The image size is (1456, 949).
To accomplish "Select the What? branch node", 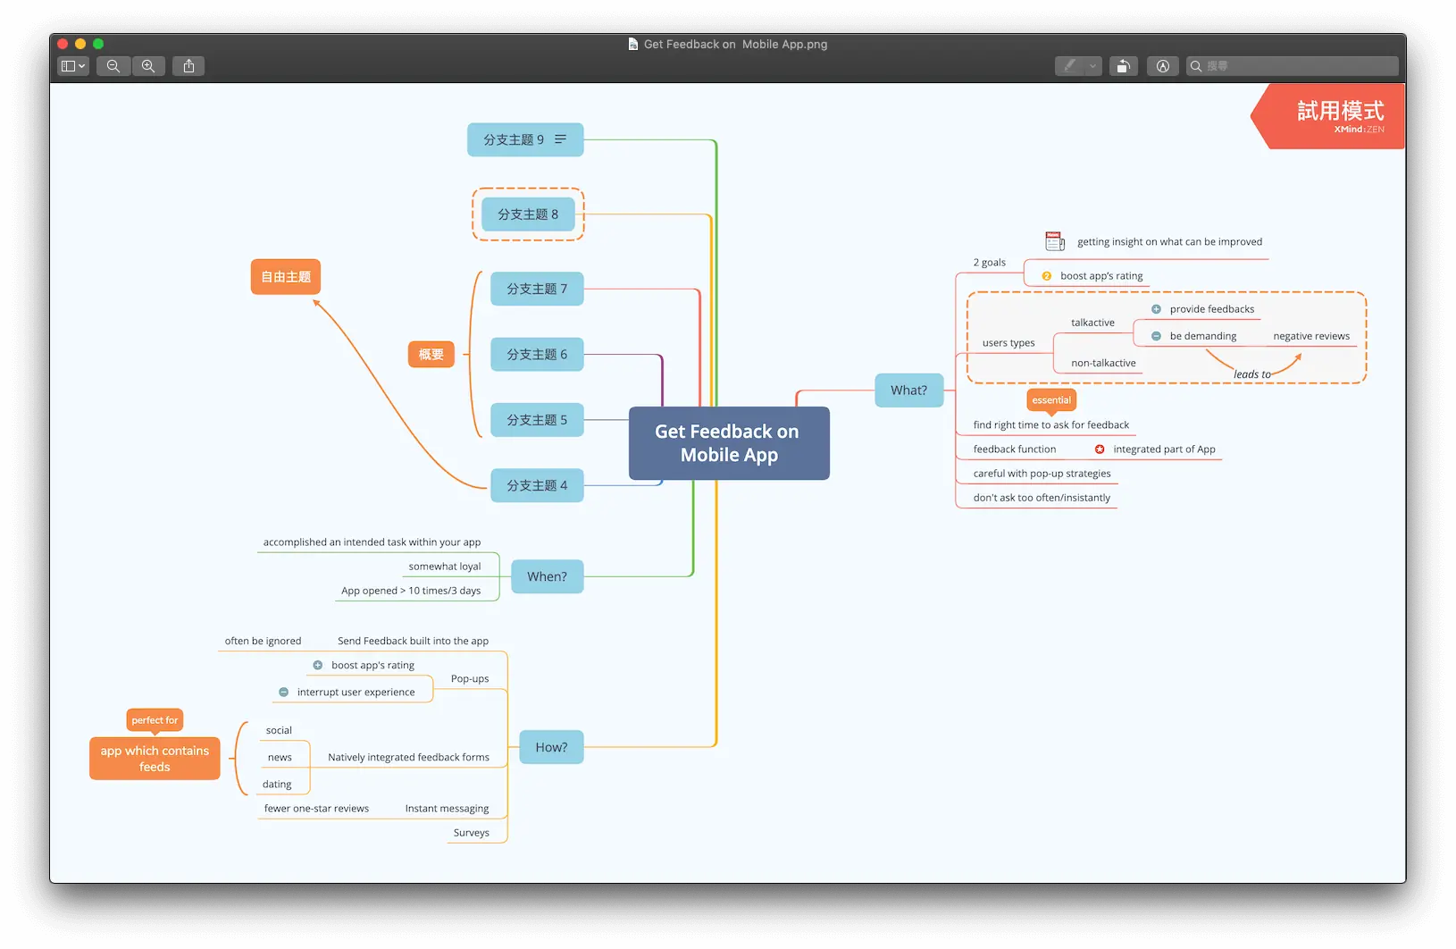I will click(909, 391).
